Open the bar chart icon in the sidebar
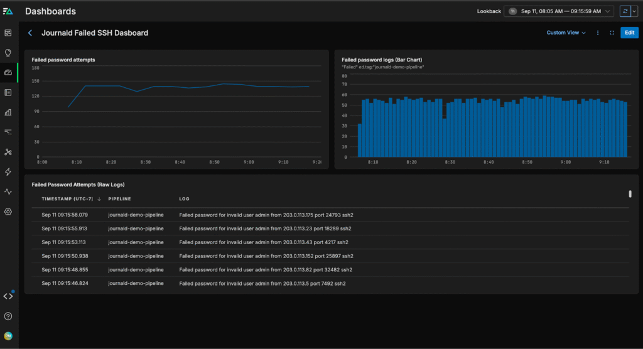 pyautogui.click(x=8, y=112)
